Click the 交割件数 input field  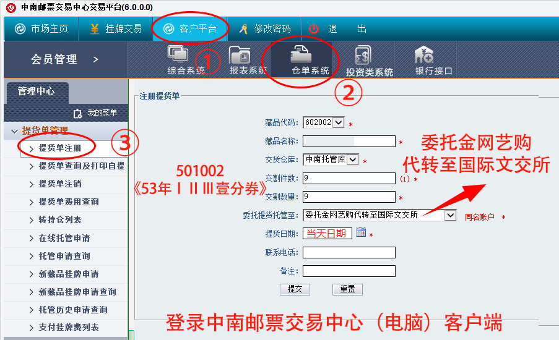click(349, 178)
